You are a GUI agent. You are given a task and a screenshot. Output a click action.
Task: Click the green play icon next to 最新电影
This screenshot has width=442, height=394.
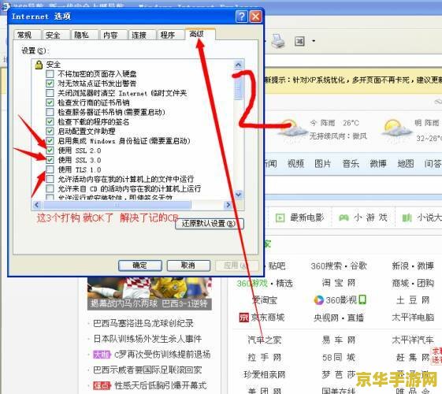point(280,217)
